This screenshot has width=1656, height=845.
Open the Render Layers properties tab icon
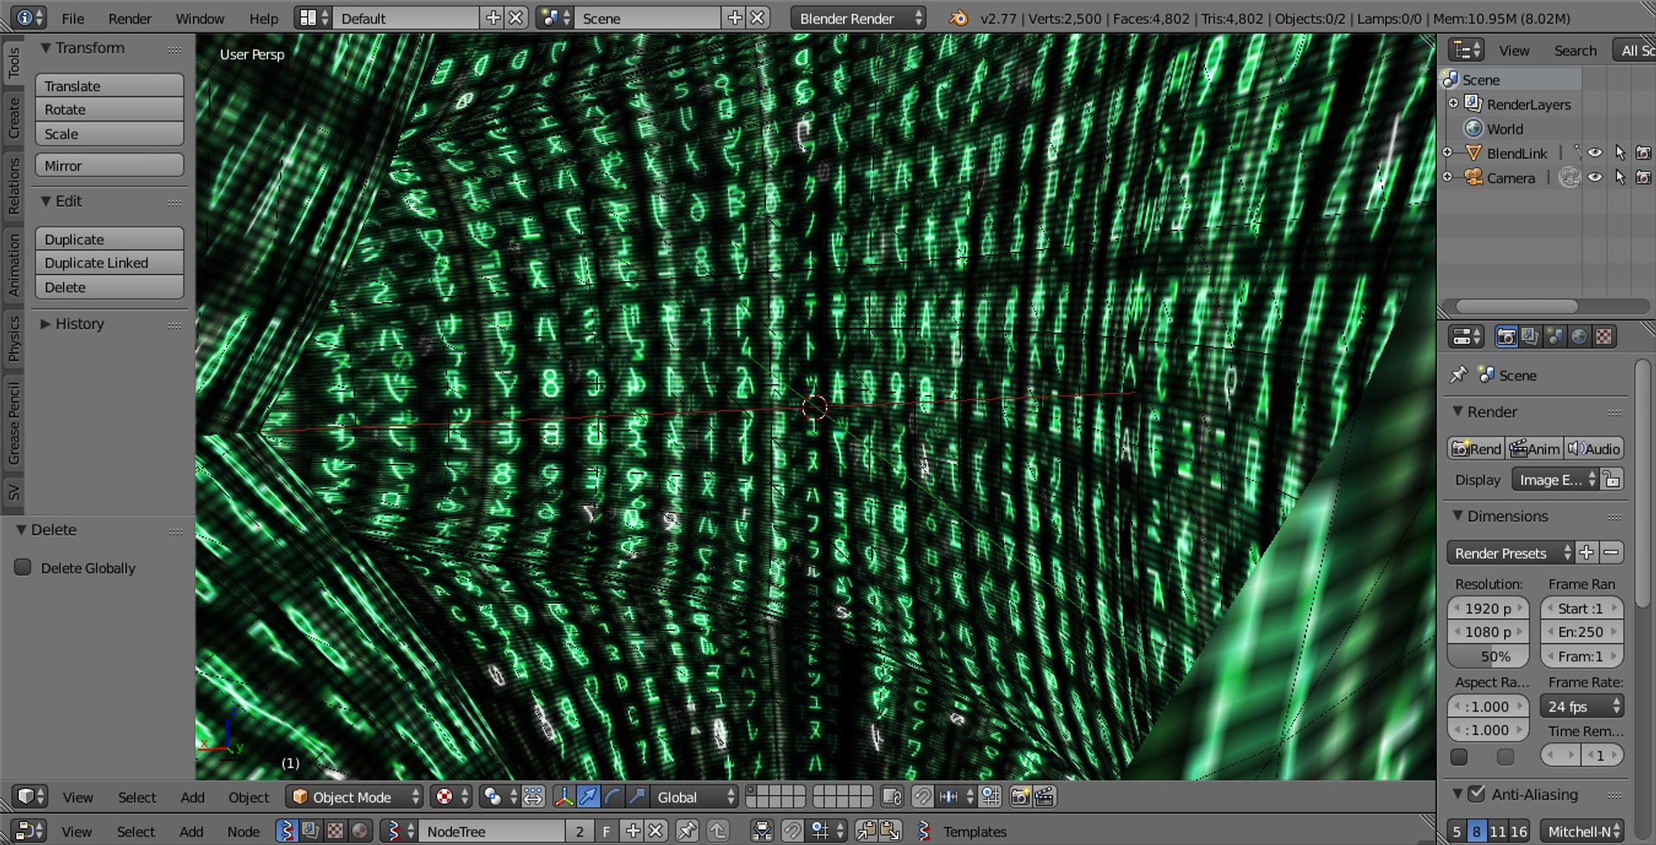point(1530,337)
